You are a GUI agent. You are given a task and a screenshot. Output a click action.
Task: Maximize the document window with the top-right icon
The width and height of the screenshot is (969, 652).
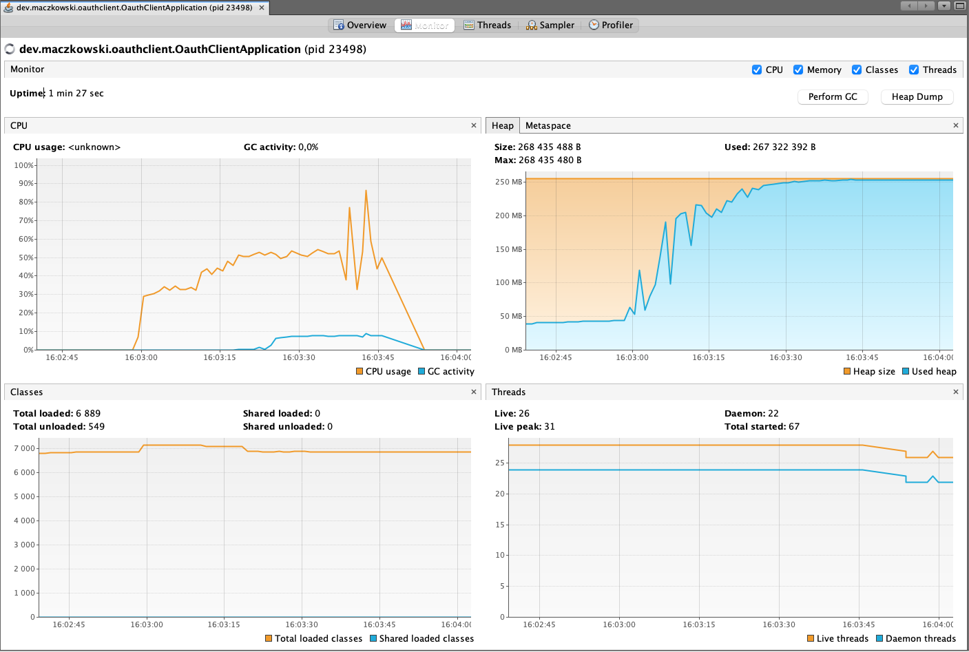959,6
